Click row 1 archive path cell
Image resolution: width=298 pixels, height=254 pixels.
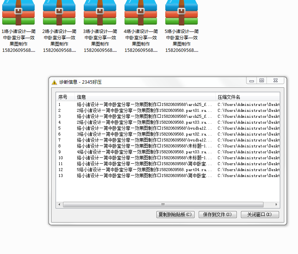click(248, 104)
